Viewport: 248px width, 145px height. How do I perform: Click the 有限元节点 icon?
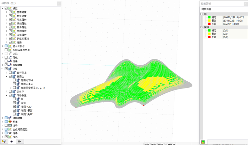coord(18,80)
